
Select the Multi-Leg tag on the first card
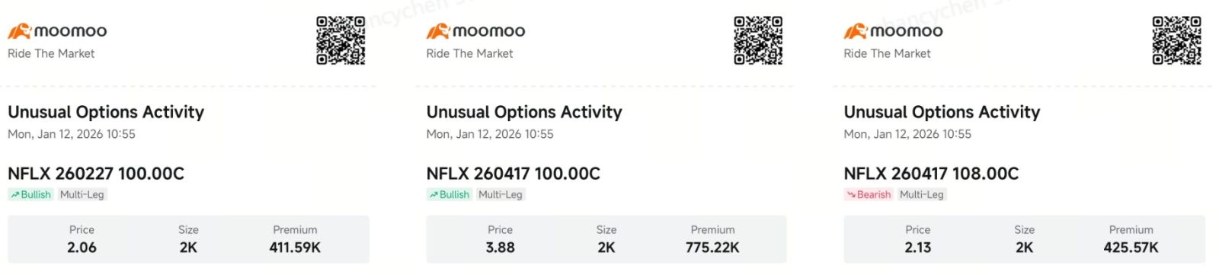click(82, 195)
